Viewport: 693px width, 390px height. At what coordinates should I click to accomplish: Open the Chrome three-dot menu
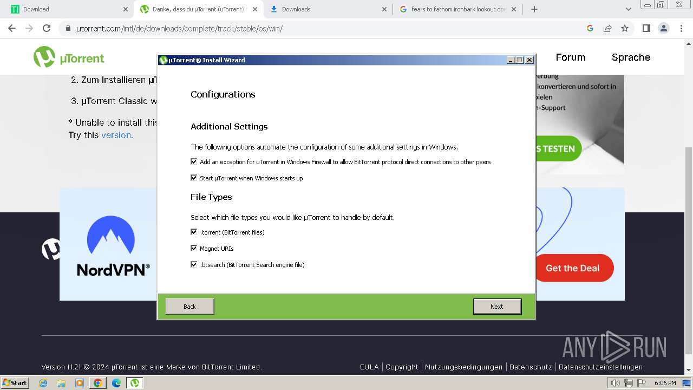(x=681, y=28)
